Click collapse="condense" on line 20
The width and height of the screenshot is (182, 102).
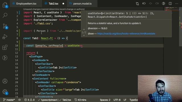click(x=65, y=82)
